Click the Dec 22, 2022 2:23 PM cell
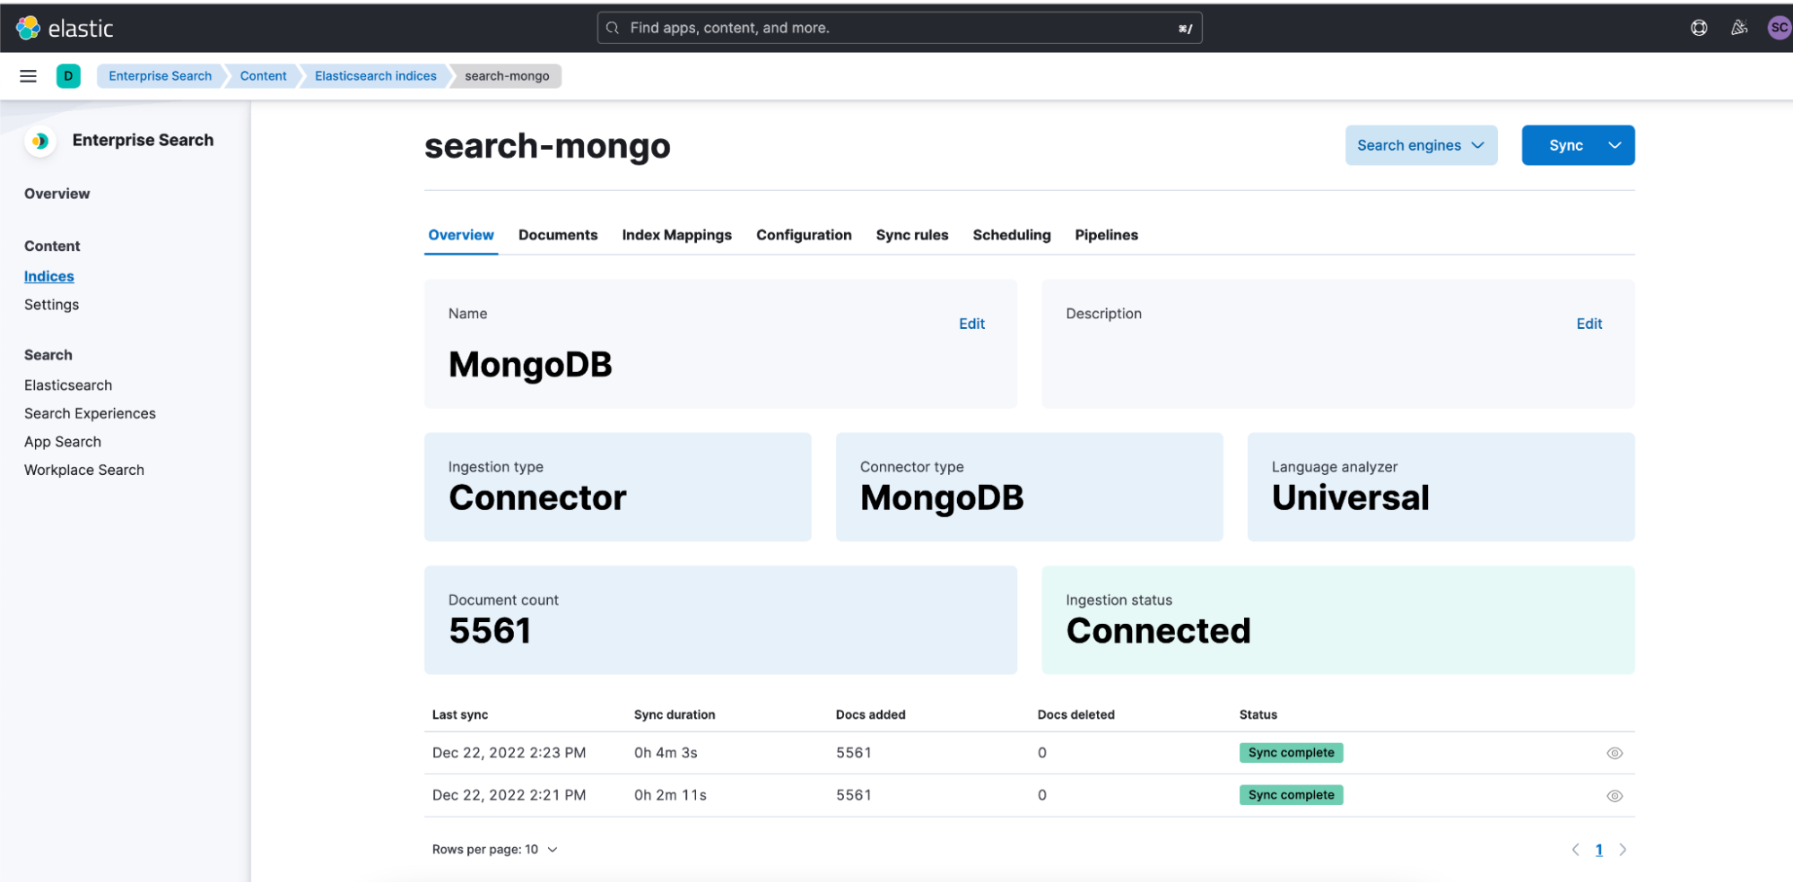The height and width of the screenshot is (882, 1793). [509, 753]
